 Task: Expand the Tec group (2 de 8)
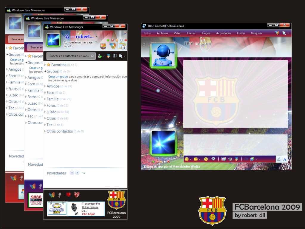coord(45,125)
